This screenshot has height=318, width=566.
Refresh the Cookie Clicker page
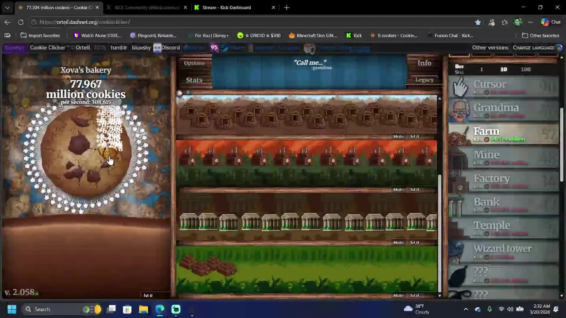pos(21,22)
